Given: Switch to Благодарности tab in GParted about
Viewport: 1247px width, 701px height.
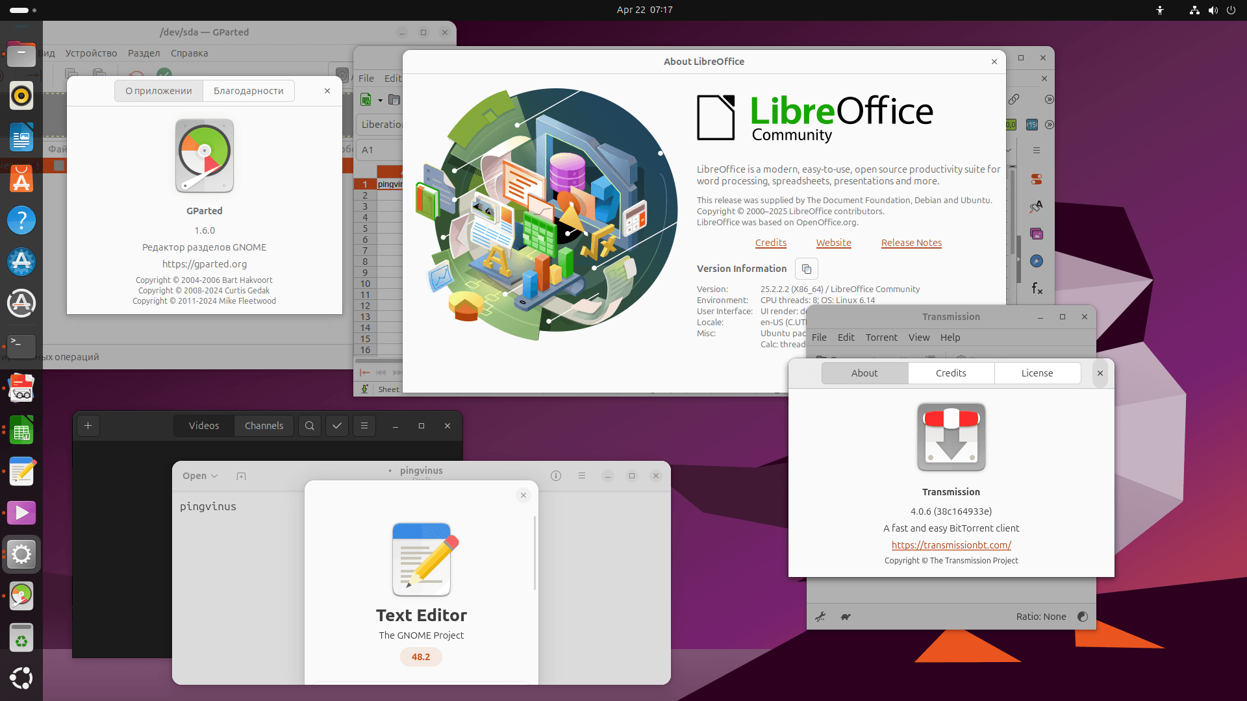Looking at the screenshot, I should click(249, 91).
